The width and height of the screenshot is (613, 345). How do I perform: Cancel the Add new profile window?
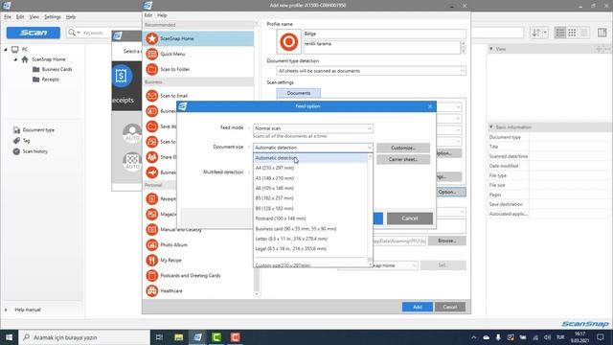coord(449,307)
